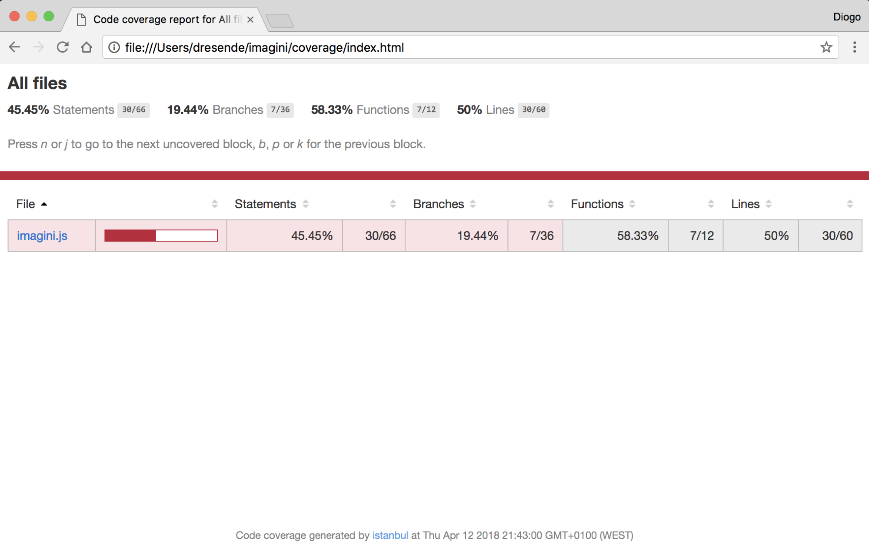Click the browser forward arrow
This screenshot has width=869, height=548.
coord(38,47)
